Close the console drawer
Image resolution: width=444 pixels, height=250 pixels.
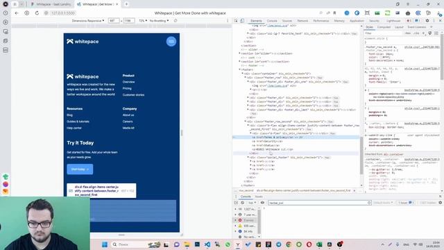440,196
